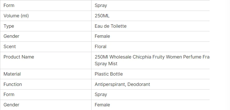This screenshot has width=230, height=110.
Task: Click the 'Volume (ml)' label cell
Action: click(16, 16)
